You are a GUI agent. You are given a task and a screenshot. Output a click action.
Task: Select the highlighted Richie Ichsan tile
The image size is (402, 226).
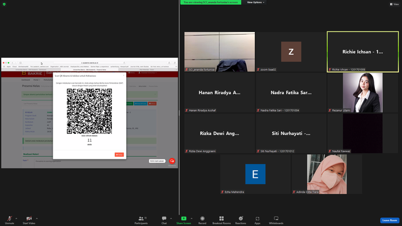click(x=363, y=51)
